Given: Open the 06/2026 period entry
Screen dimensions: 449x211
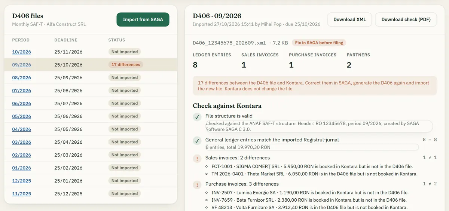Looking at the screenshot, I should [x=22, y=104].
